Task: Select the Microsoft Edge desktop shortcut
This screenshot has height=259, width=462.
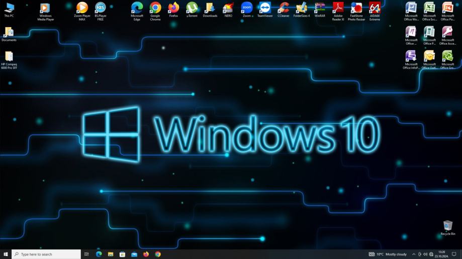Action: point(137,12)
